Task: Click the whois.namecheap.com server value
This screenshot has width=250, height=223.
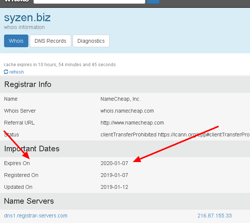Action: (x=127, y=111)
